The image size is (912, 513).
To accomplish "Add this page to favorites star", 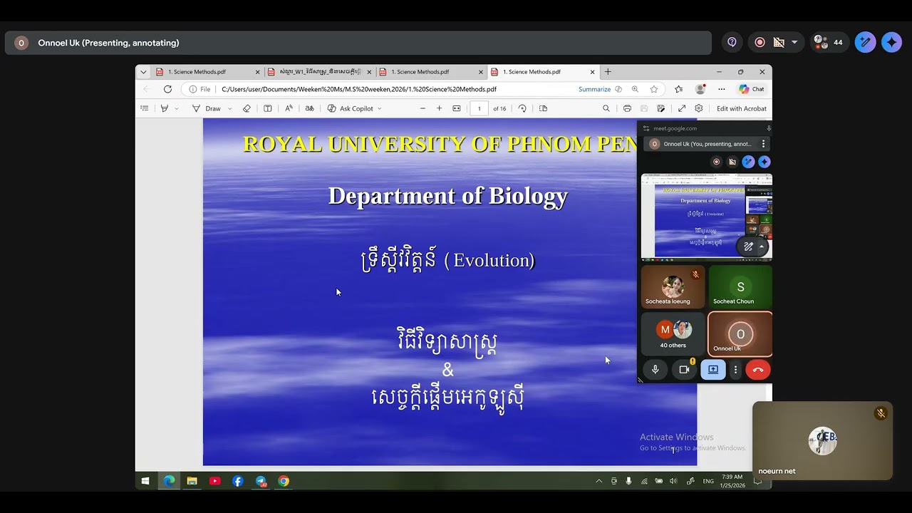I will coord(654,89).
